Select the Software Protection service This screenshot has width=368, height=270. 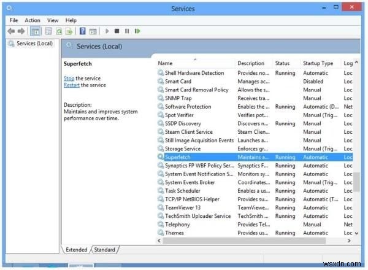click(x=255, y=107)
